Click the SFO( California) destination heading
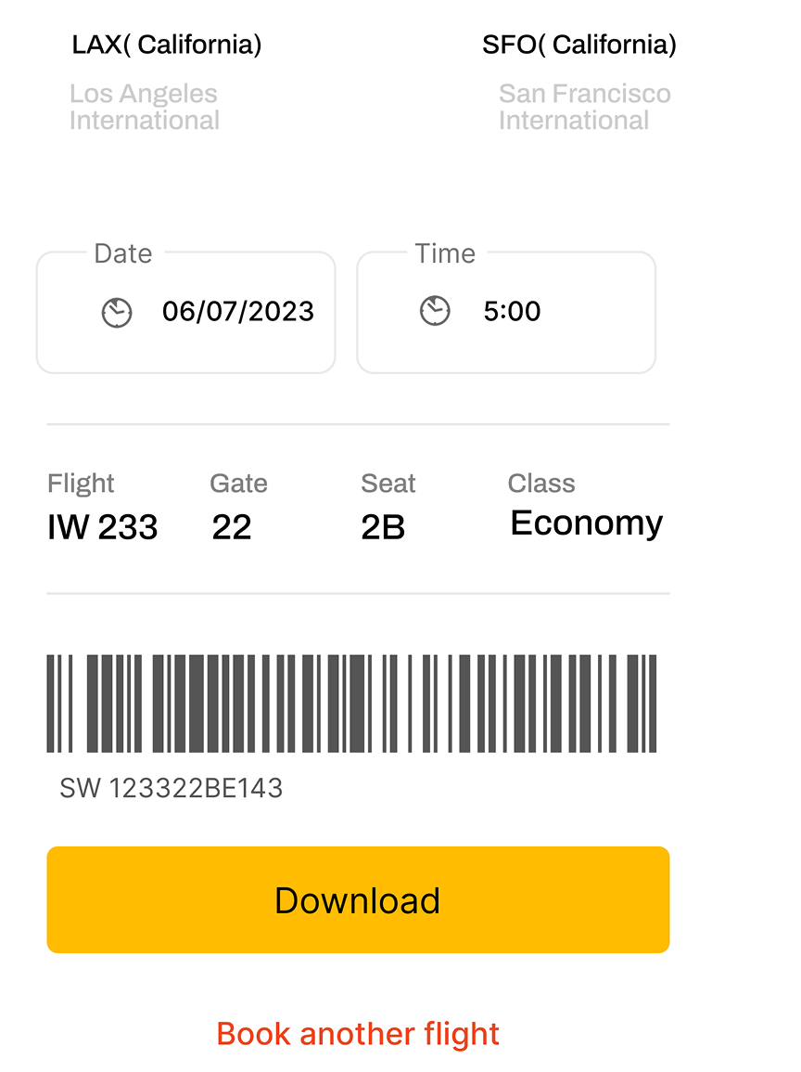The height and width of the screenshot is (1072, 801). (x=579, y=45)
